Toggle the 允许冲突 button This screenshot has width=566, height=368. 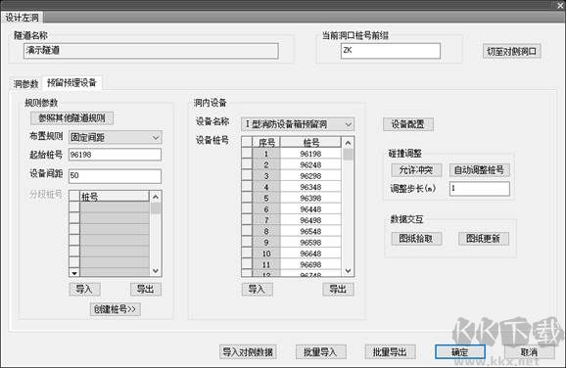tap(416, 170)
